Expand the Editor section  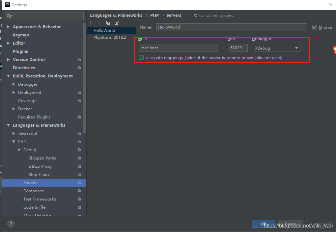click(x=9, y=43)
